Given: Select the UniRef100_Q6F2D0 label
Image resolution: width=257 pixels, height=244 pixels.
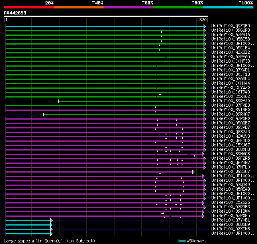Looking at the screenshot, I should pyautogui.click(x=230, y=141).
